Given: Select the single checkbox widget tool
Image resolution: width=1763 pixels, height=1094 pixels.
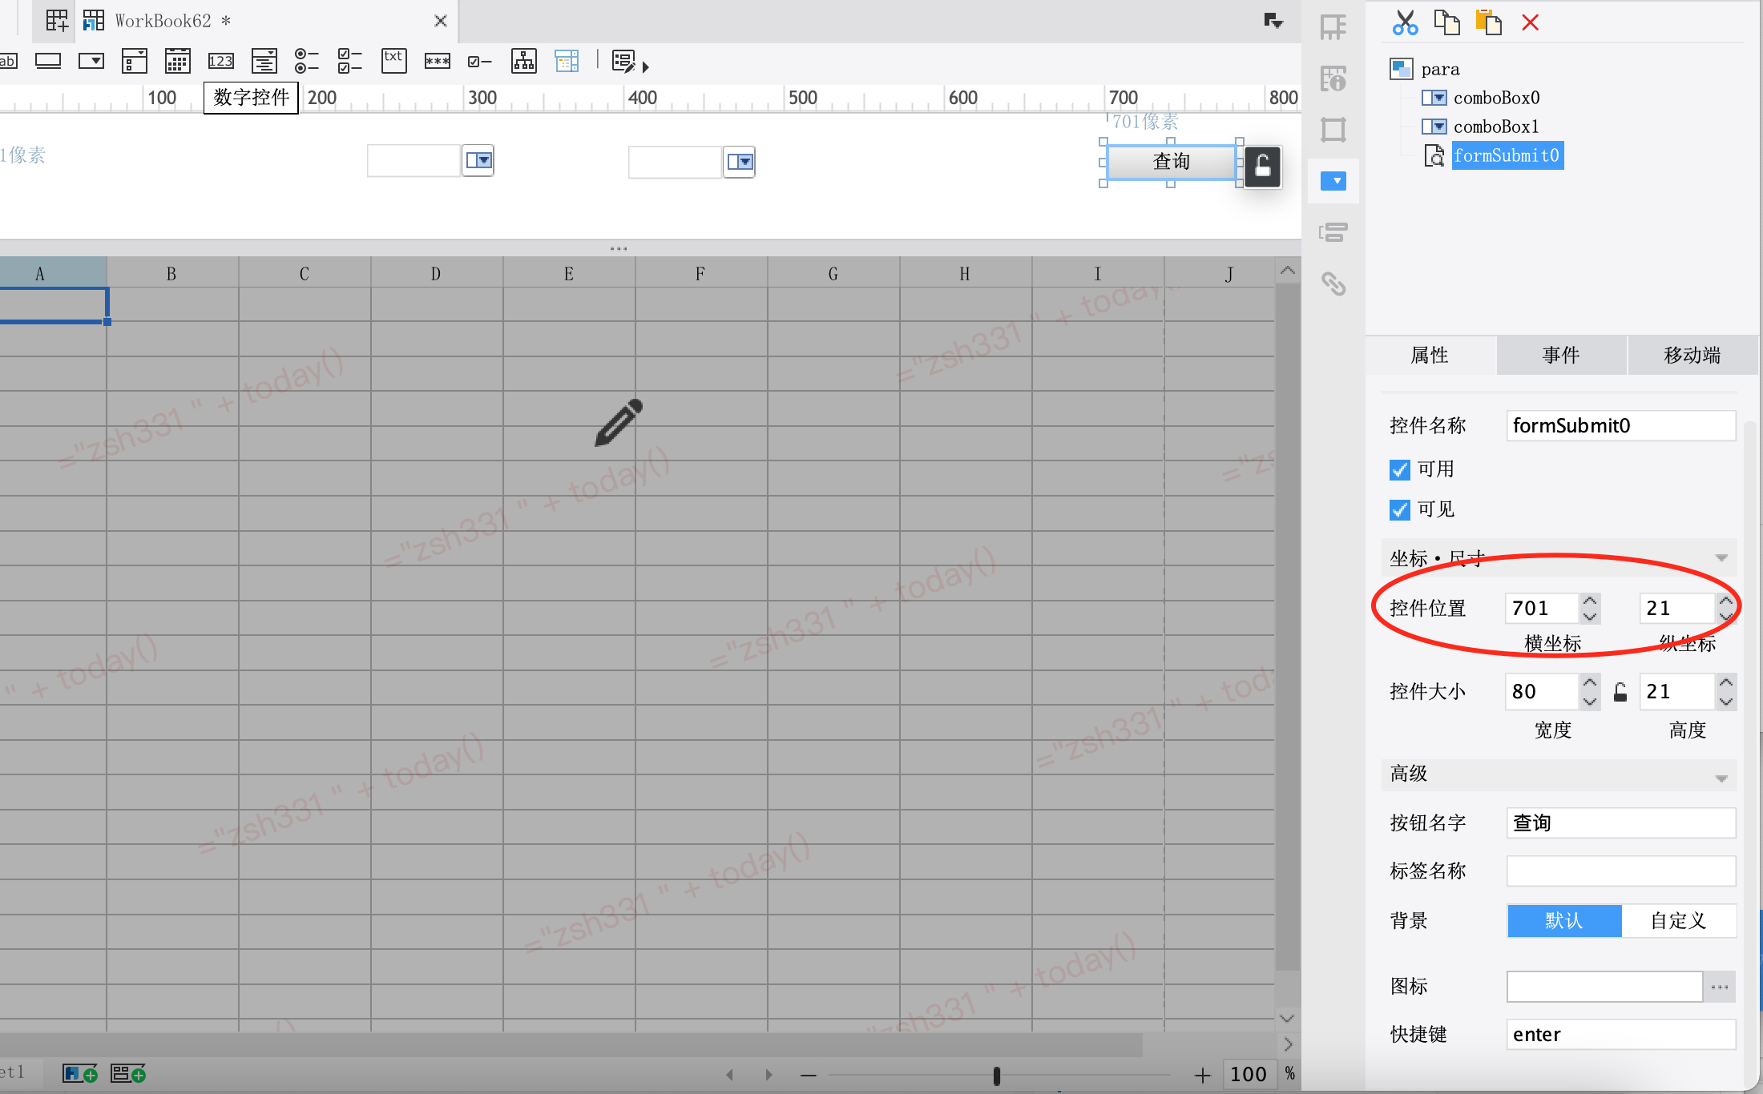Looking at the screenshot, I should [x=480, y=61].
